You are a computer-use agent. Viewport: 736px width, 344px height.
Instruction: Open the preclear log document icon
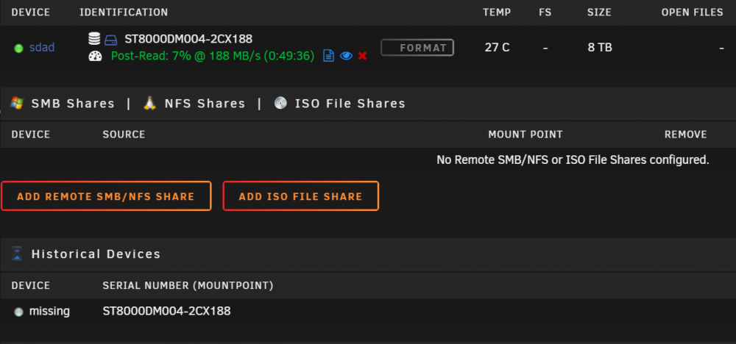coord(329,57)
